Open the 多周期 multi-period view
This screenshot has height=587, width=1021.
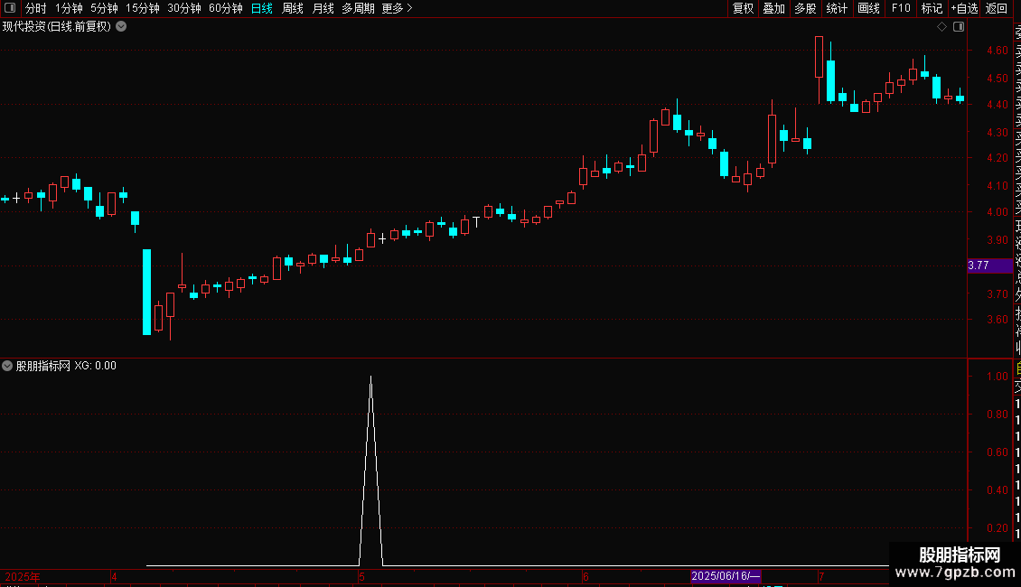pos(358,8)
